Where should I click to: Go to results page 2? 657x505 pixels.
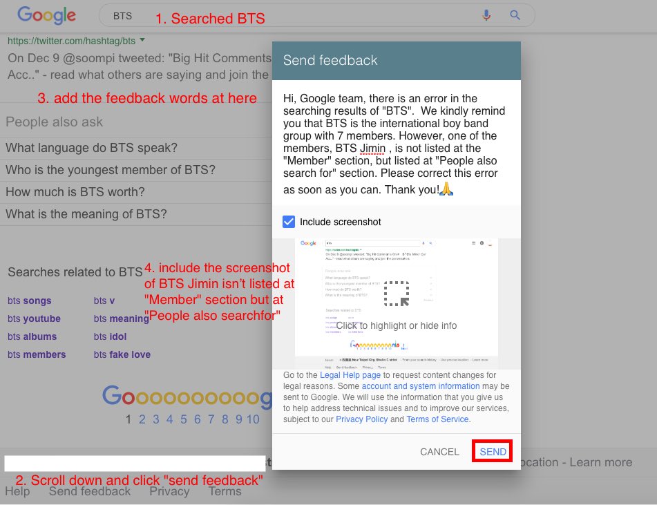coord(142,419)
